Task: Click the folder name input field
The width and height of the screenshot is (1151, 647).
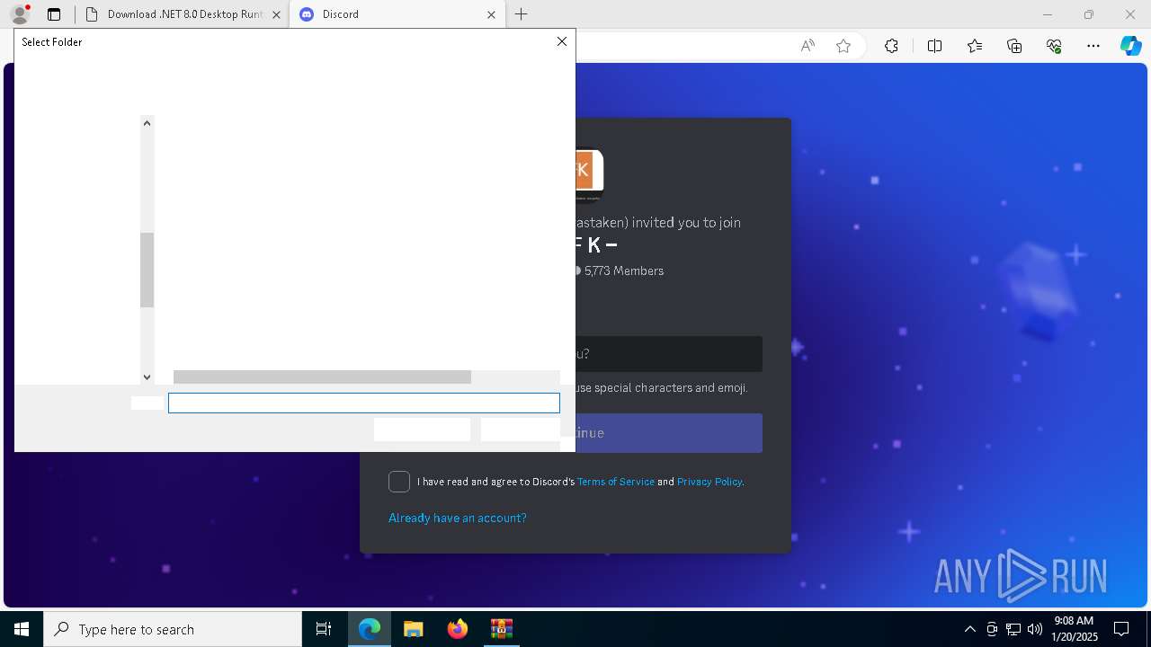Action: [x=364, y=403]
